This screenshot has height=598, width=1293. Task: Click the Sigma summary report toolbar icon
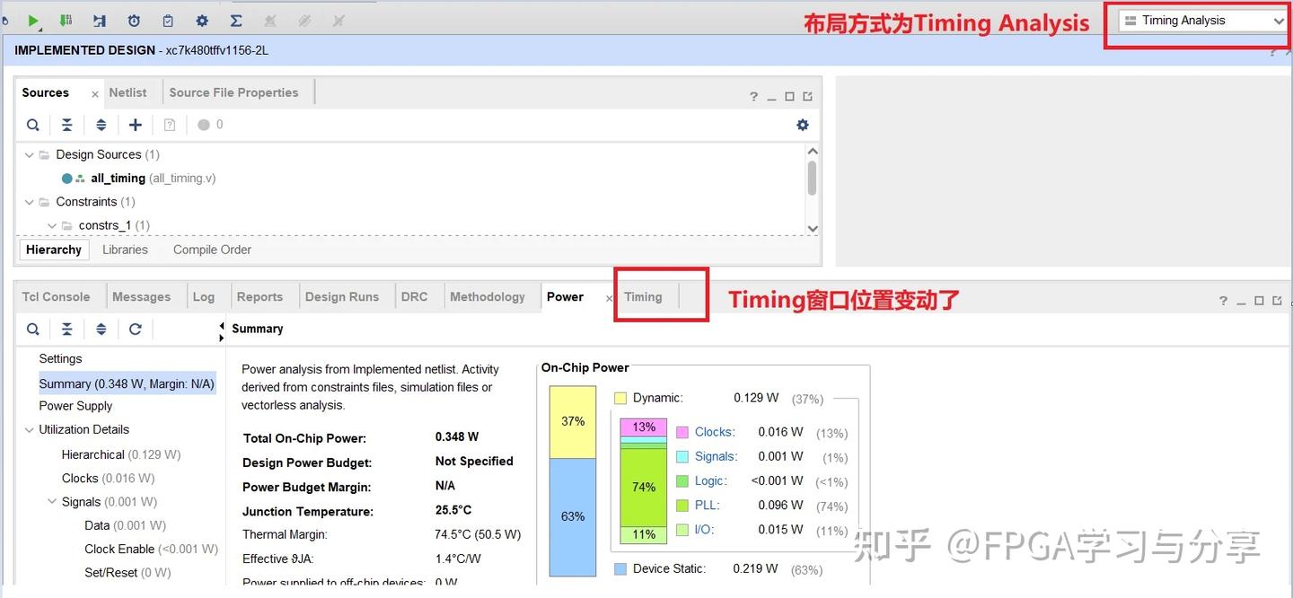coord(235,20)
